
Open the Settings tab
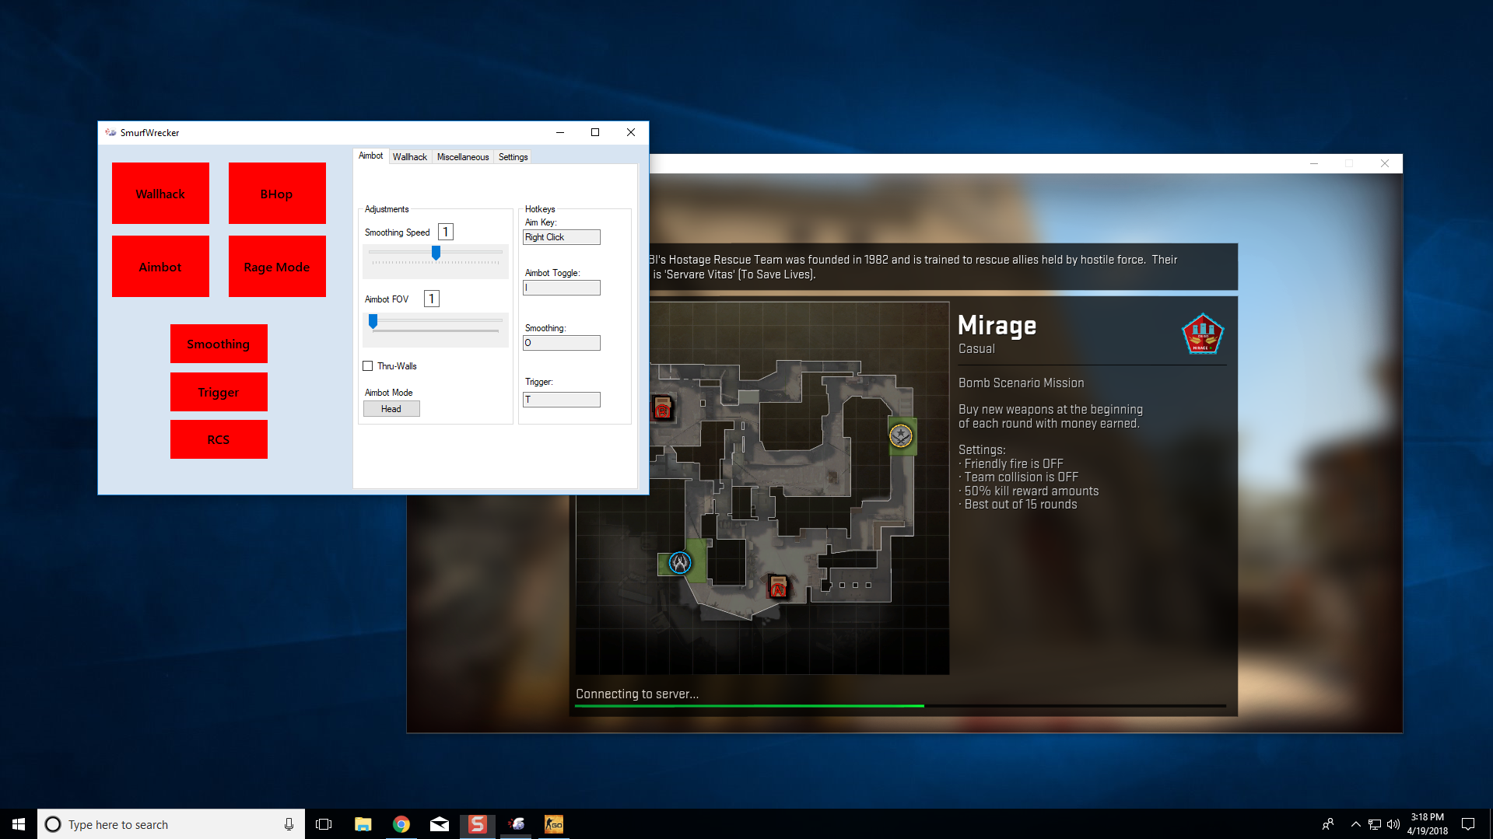tap(513, 157)
